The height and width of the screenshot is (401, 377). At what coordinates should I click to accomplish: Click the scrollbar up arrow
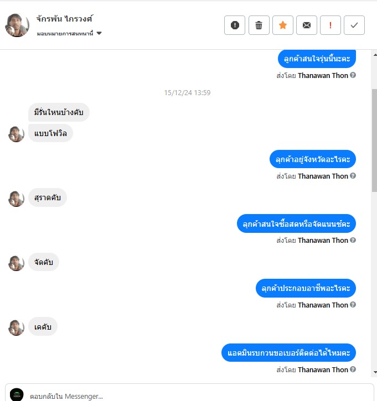click(x=375, y=55)
